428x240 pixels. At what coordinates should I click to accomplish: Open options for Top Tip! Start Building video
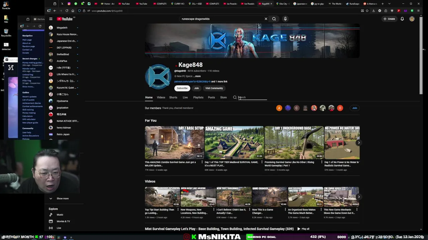178,210
